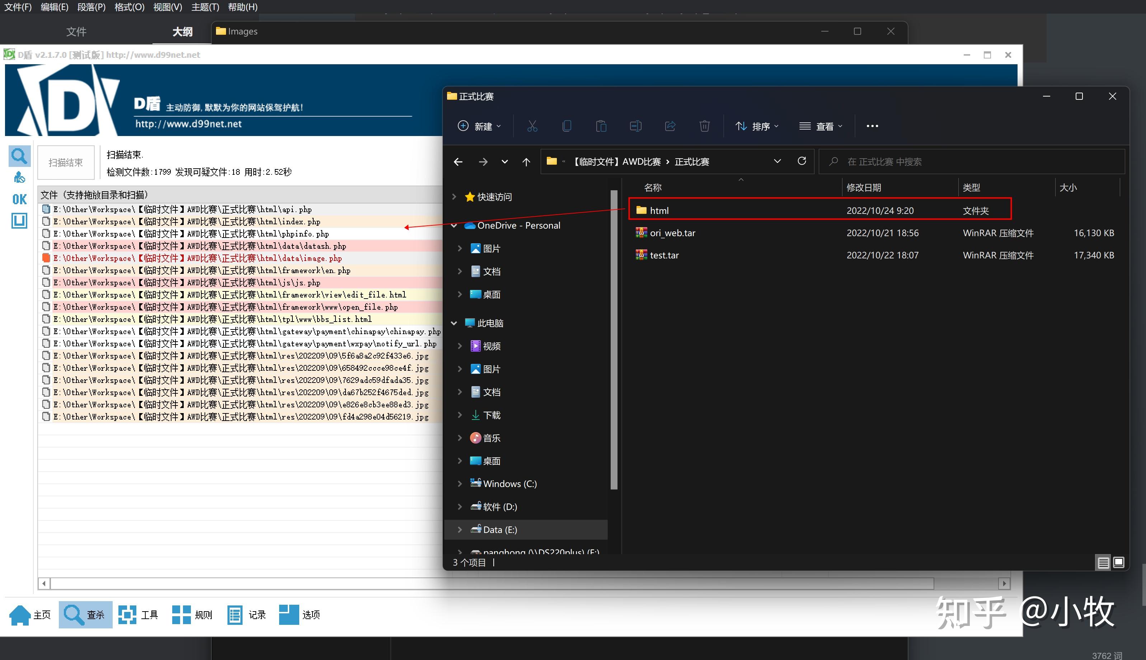Expand the Data (E:) drive node
Viewport: 1146px width, 660px height.
click(x=460, y=529)
